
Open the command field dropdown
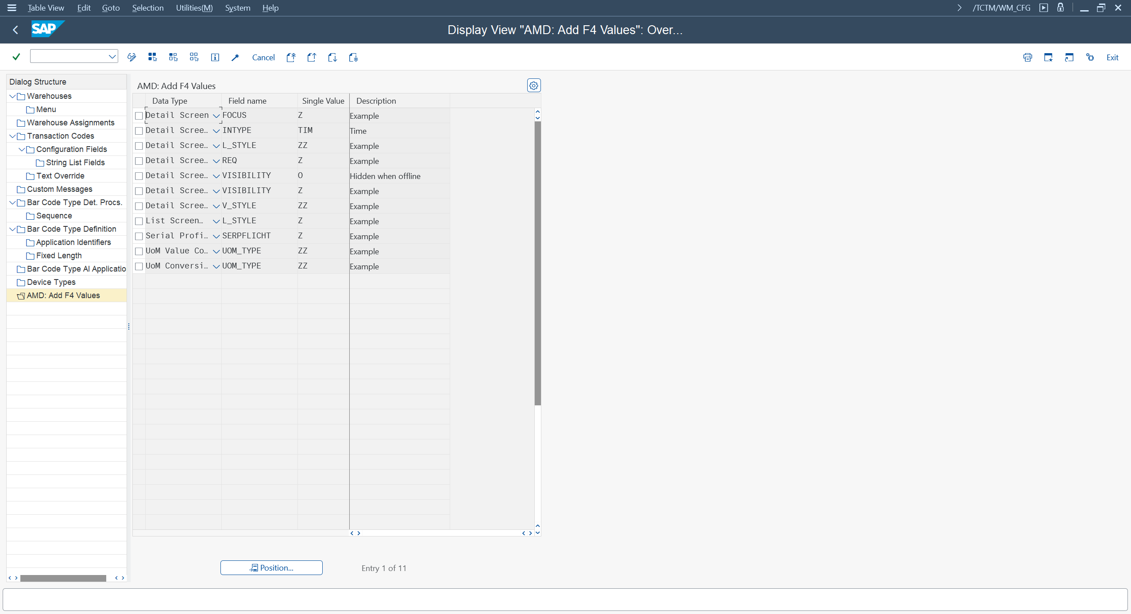[112, 56]
